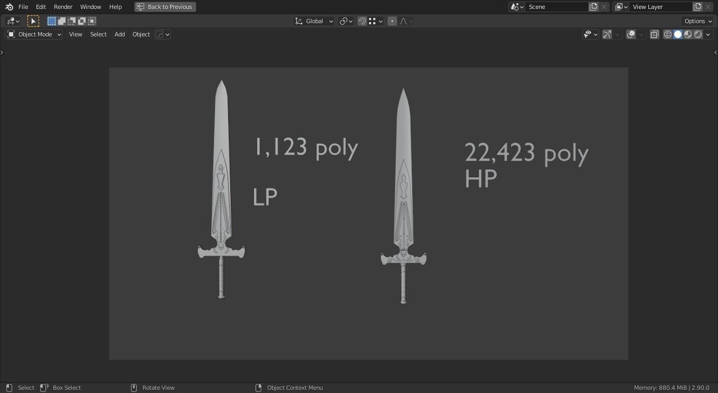Enable Toggle X-Ray mode

(654, 34)
